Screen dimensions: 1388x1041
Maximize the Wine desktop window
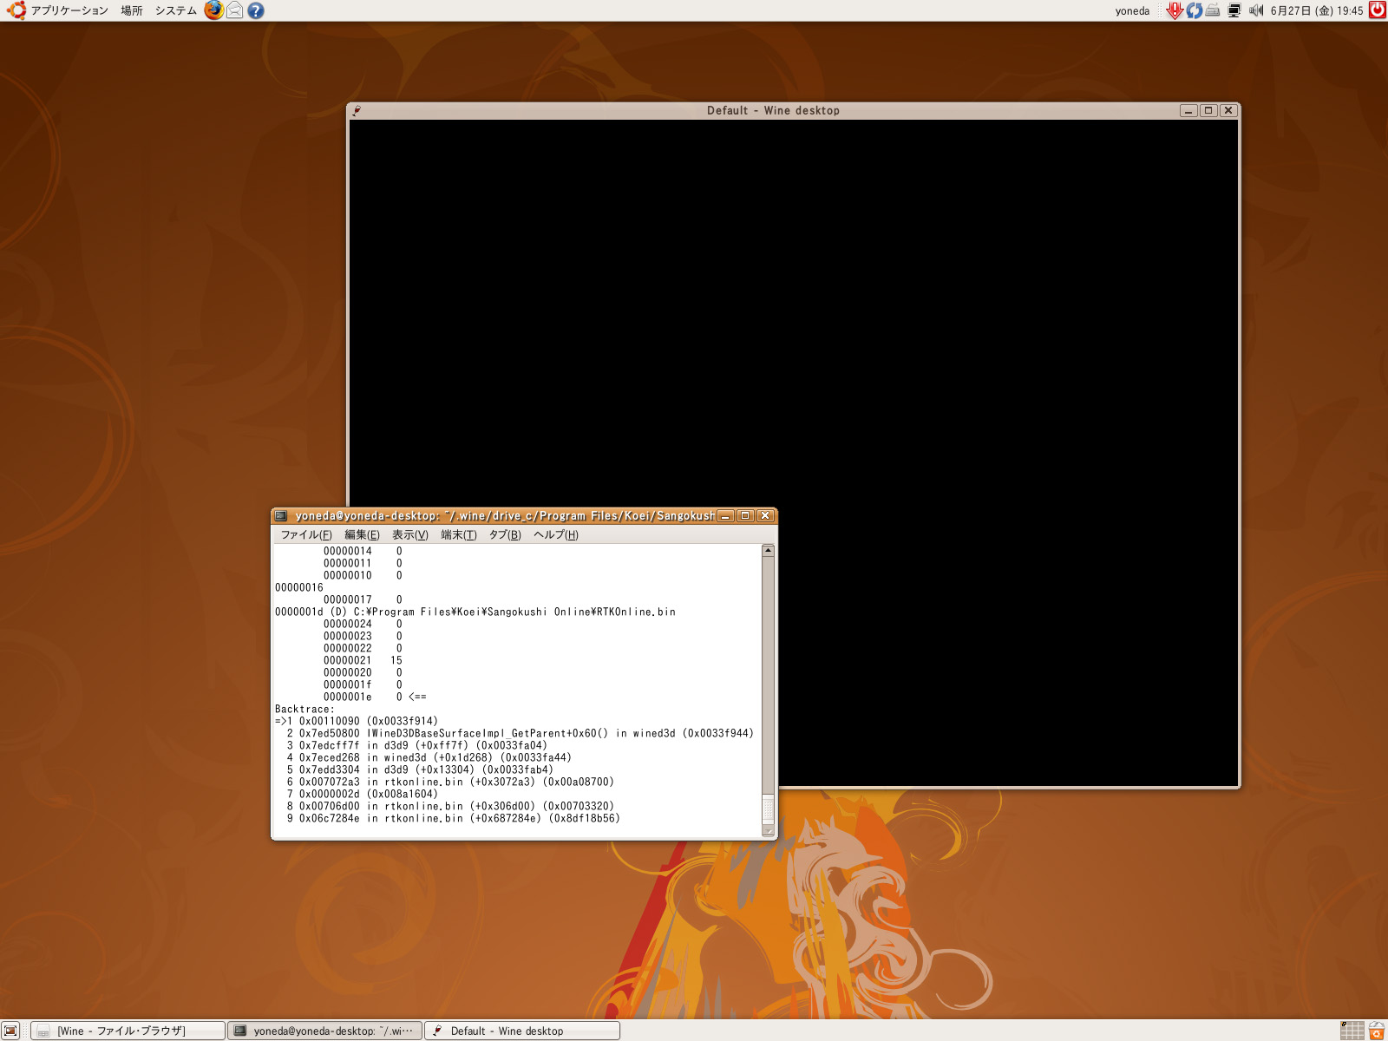(1208, 110)
